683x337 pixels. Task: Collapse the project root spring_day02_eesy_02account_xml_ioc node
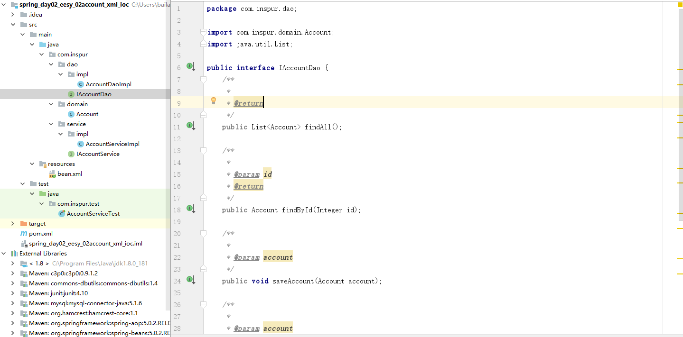pyautogui.click(x=4, y=5)
